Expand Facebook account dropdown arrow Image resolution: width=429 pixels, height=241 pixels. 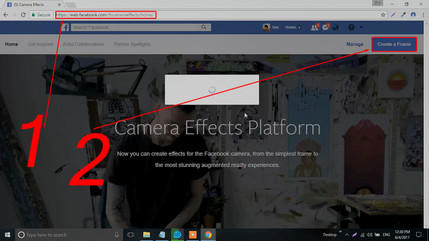point(361,27)
